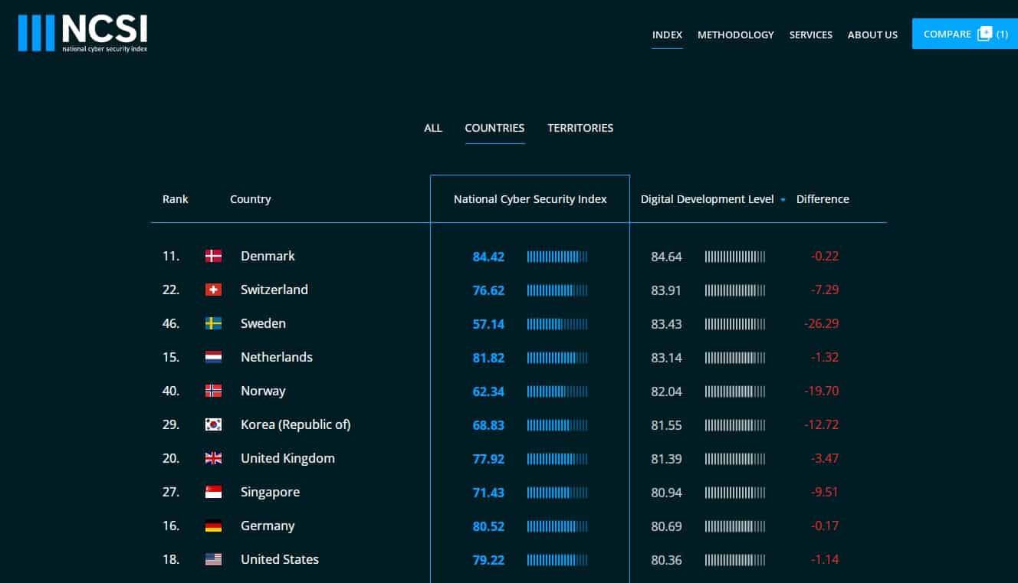Click Singapore's 71.43 index score
This screenshot has height=583, width=1018.
point(488,493)
